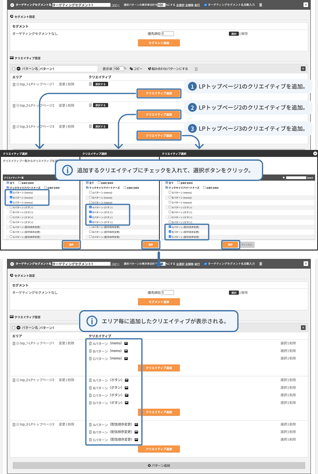Viewport: 318px width, 474px height.
Task: Click 選択 link on Dパターン (ボタン) row
Action: 283,403
